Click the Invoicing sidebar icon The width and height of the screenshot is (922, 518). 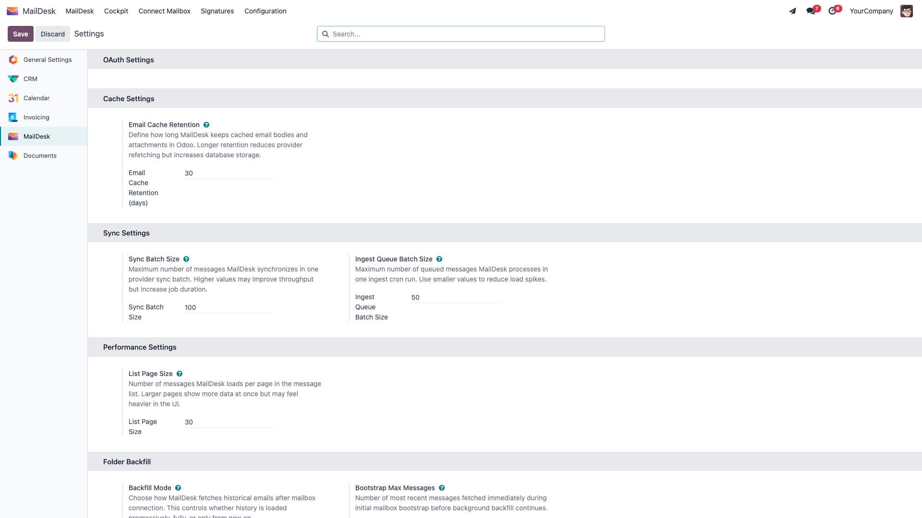pyautogui.click(x=13, y=117)
